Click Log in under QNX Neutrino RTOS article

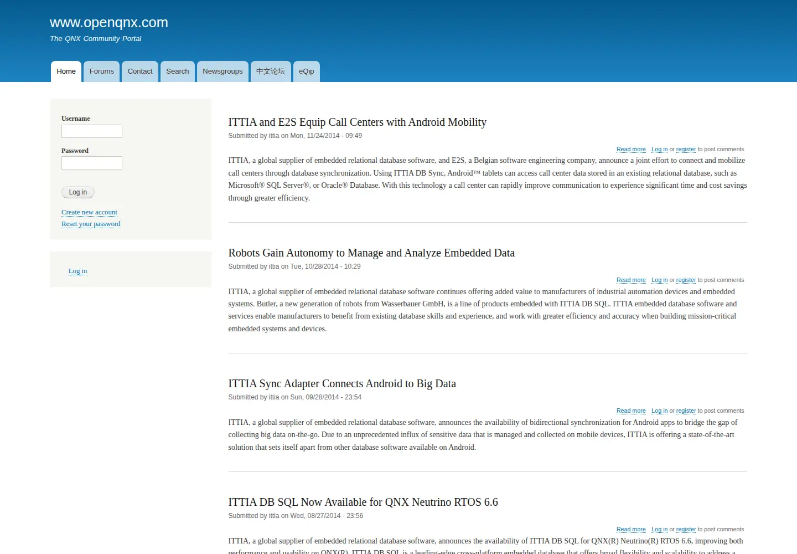point(659,530)
